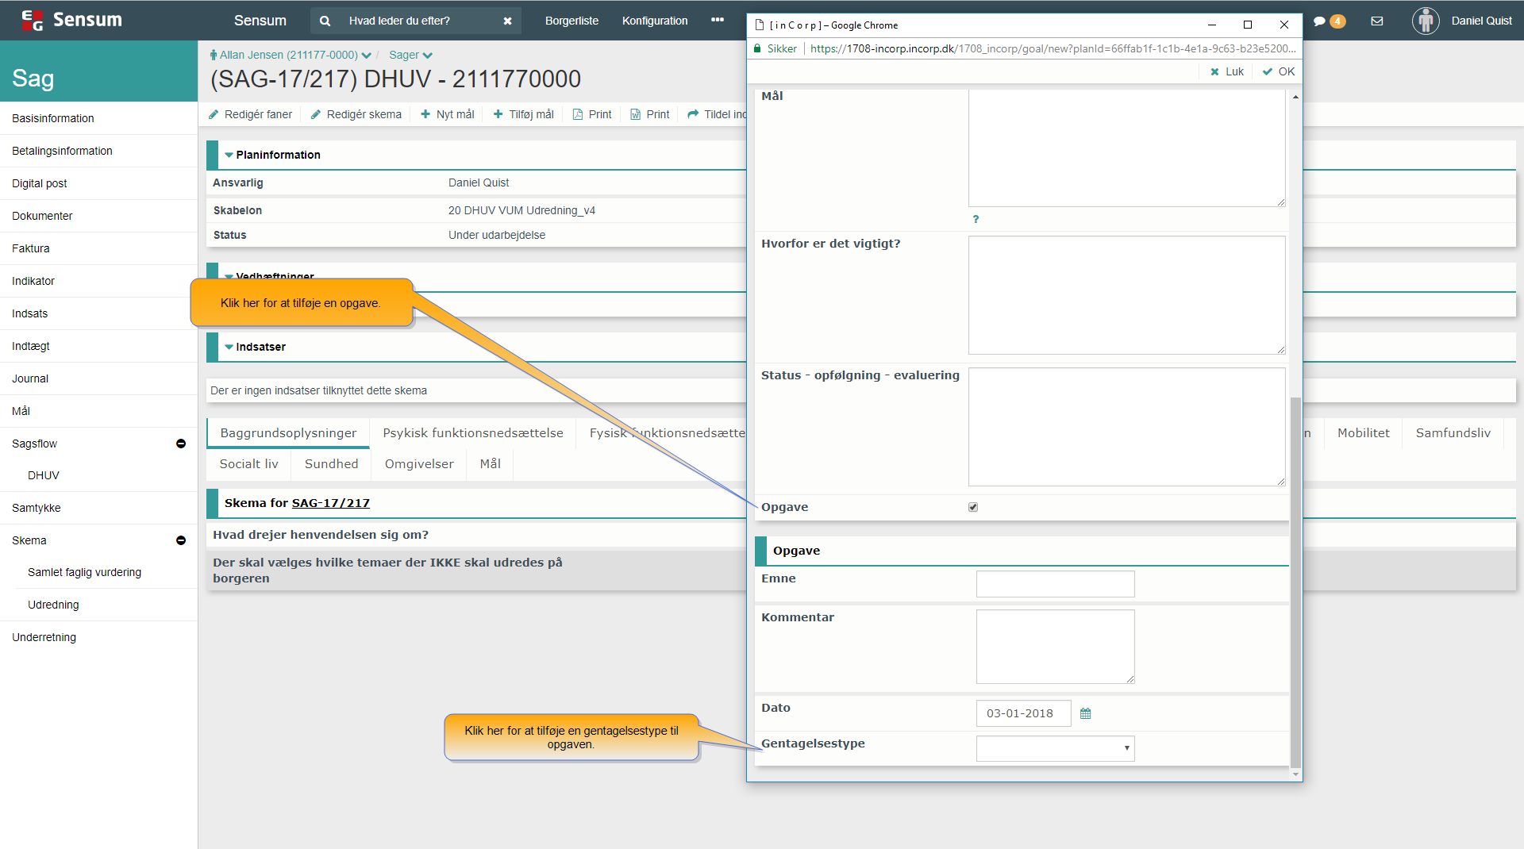Click the question mark help icon under Mål
Screen dimensions: 1524x849
click(976, 219)
